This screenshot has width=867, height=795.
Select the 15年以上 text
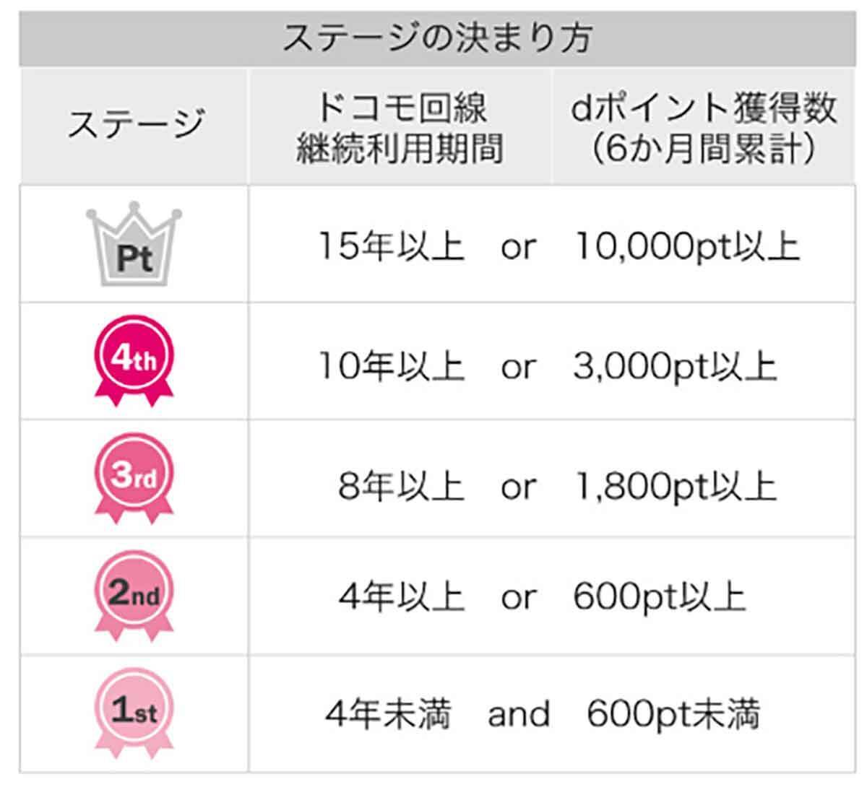pyautogui.click(x=392, y=248)
